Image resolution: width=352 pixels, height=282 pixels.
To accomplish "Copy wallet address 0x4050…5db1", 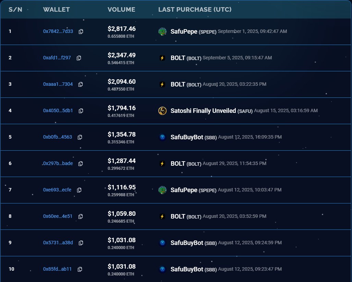I will click(x=81, y=110).
